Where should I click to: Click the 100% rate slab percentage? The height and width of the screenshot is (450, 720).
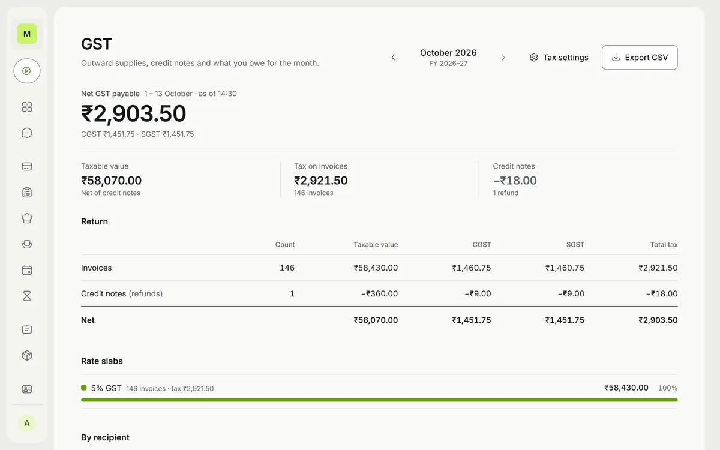pyautogui.click(x=668, y=388)
